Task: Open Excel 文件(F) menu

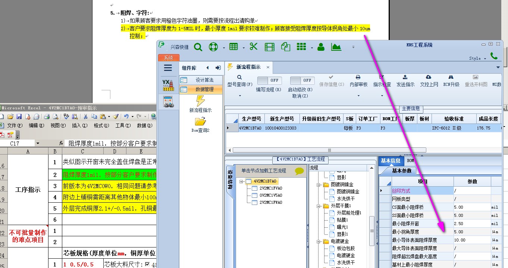Action: tap(15, 125)
